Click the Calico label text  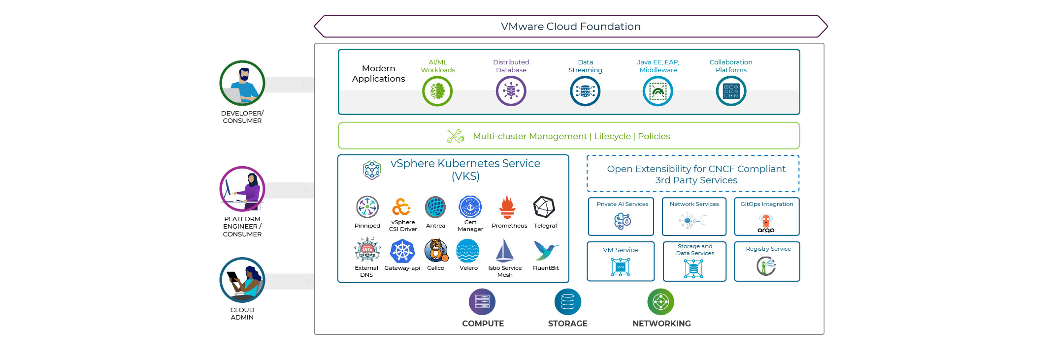[x=436, y=268]
